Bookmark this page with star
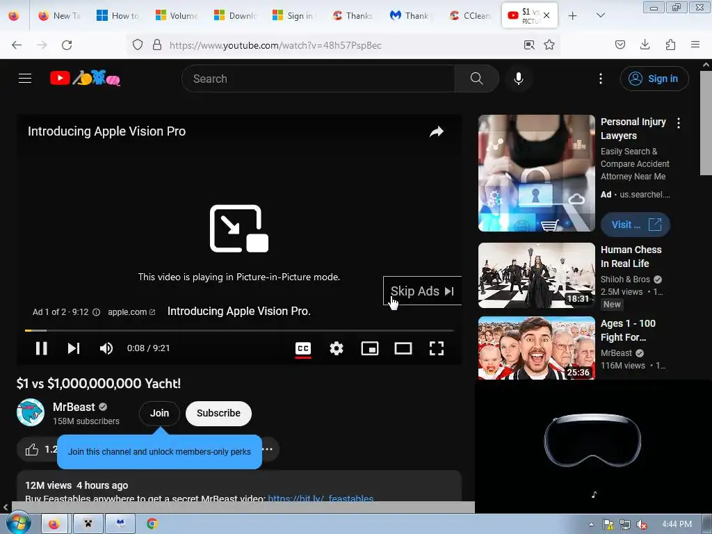Image resolution: width=712 pixels, height=534 pixels. (x=549, y=45)
